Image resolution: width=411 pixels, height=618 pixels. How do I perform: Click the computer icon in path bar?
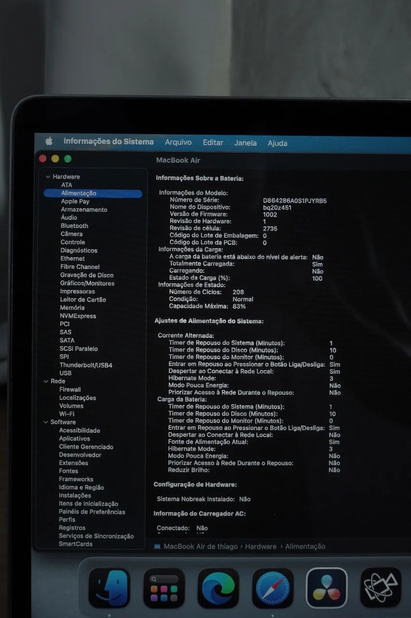(157, 547)
